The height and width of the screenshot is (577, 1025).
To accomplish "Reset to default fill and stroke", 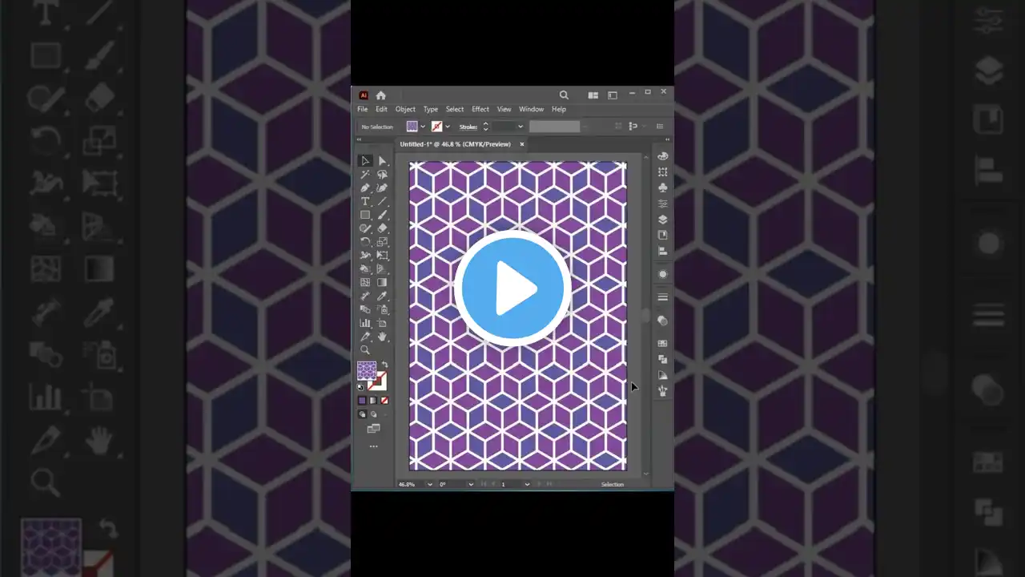I will point(360,388).
